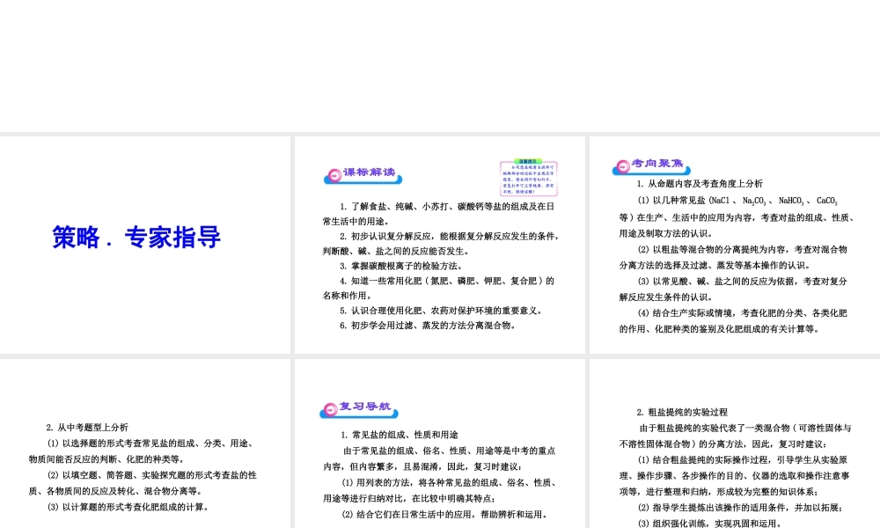Viewport: 880px width, 528px height.
Task: Click line '1. 常见盐的组成、性质和用途'
Action: point(400,435)
